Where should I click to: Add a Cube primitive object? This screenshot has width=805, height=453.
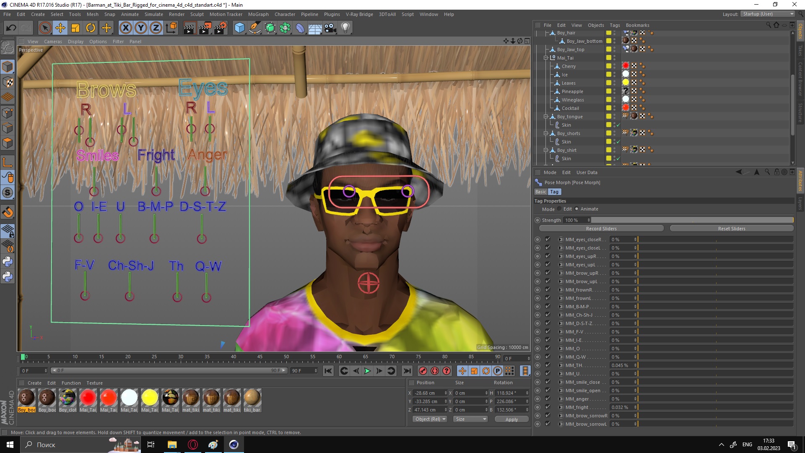click(239, 28)
